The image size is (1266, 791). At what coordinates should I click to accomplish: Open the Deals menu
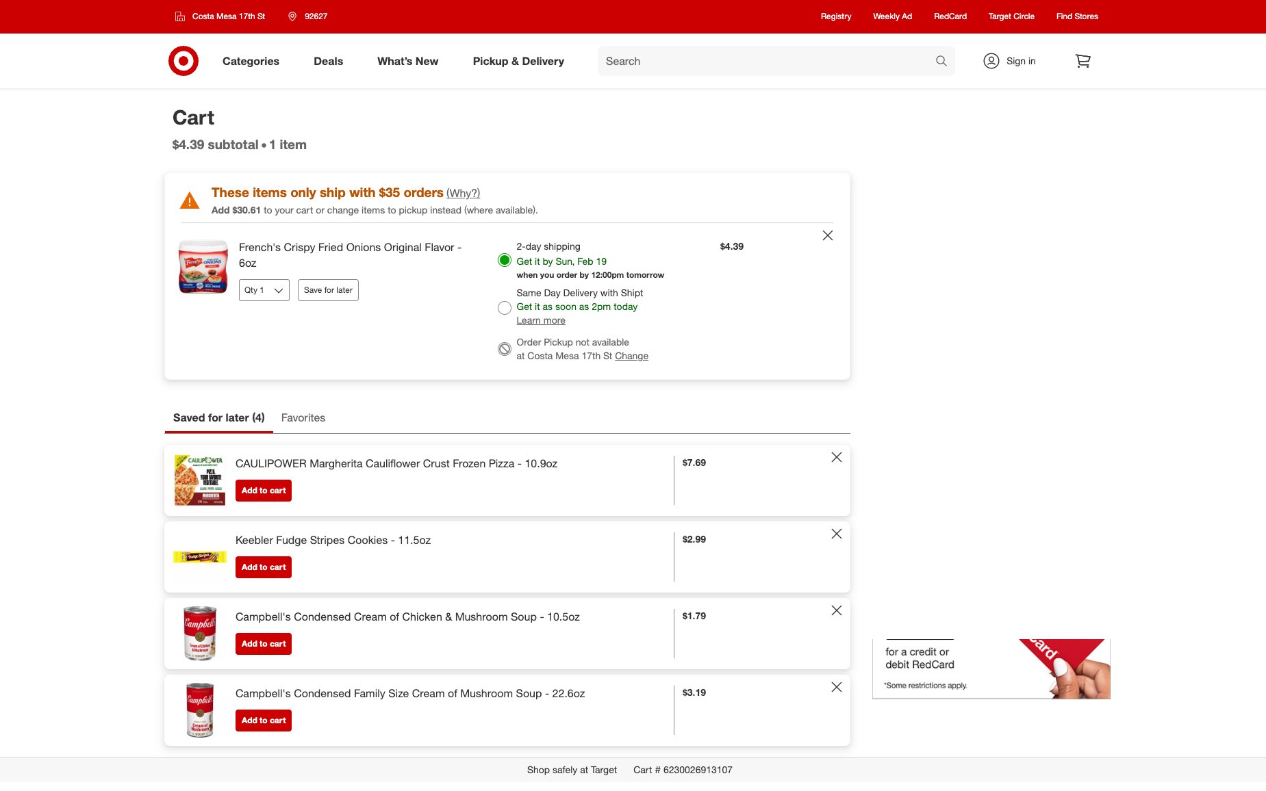click(x=329, y=61)
